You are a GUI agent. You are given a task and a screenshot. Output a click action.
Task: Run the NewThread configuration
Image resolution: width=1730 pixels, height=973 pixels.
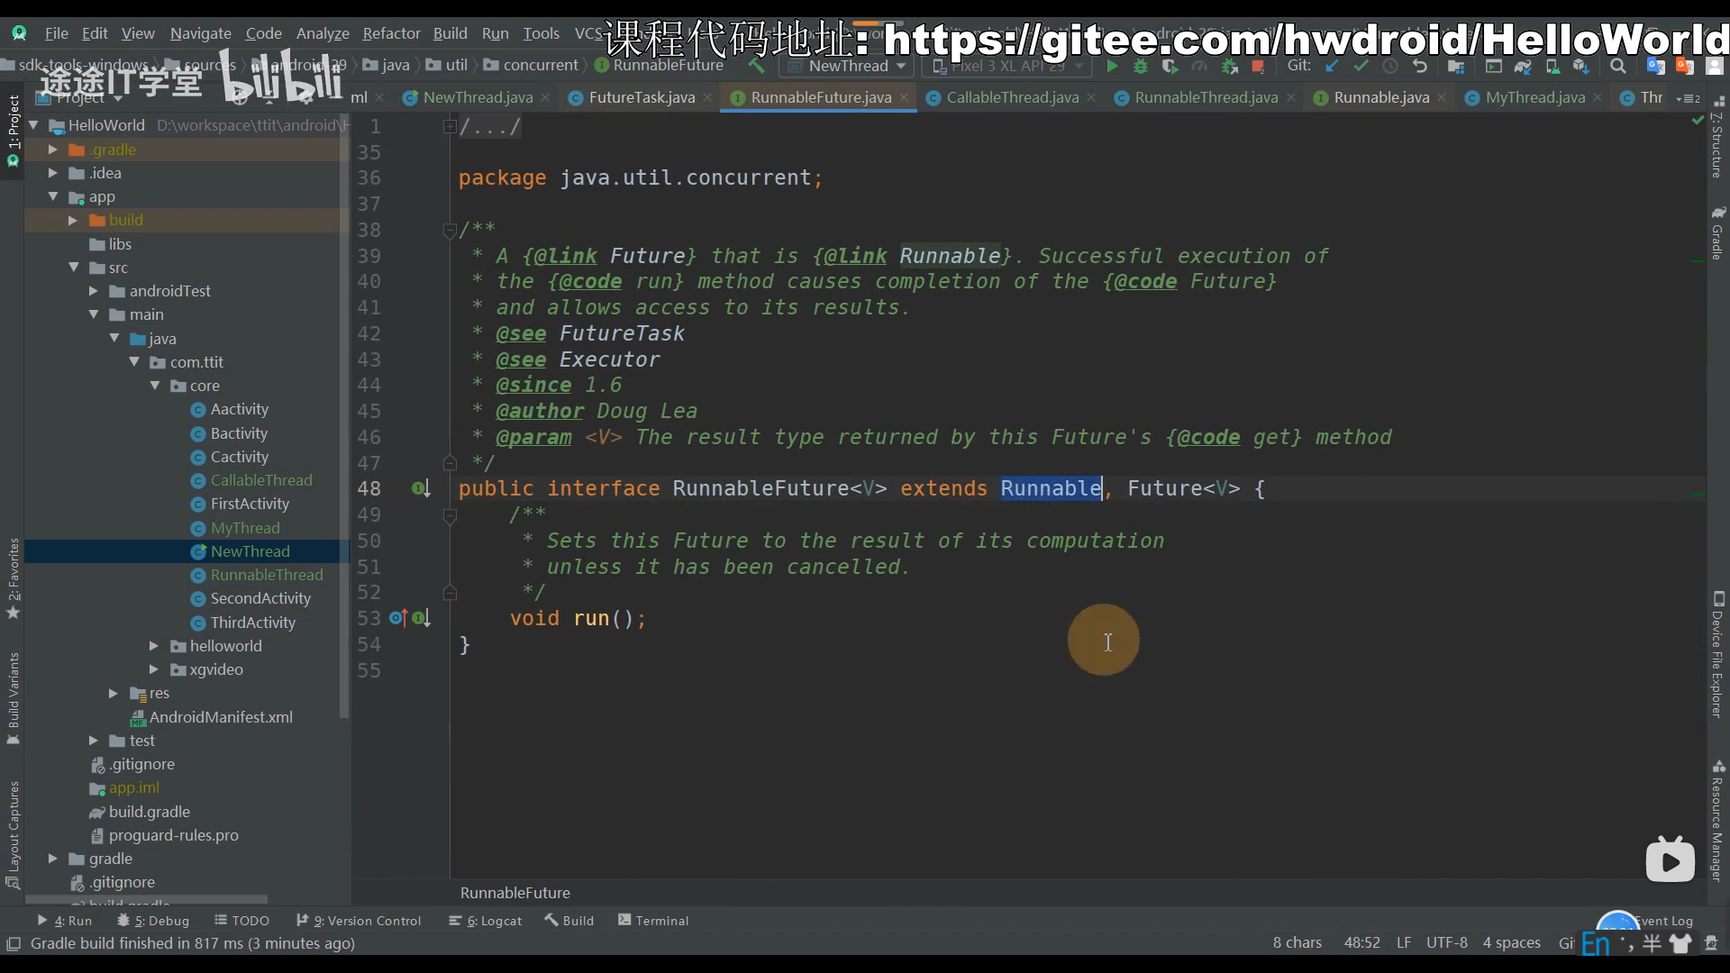[x=1112, y=66]
